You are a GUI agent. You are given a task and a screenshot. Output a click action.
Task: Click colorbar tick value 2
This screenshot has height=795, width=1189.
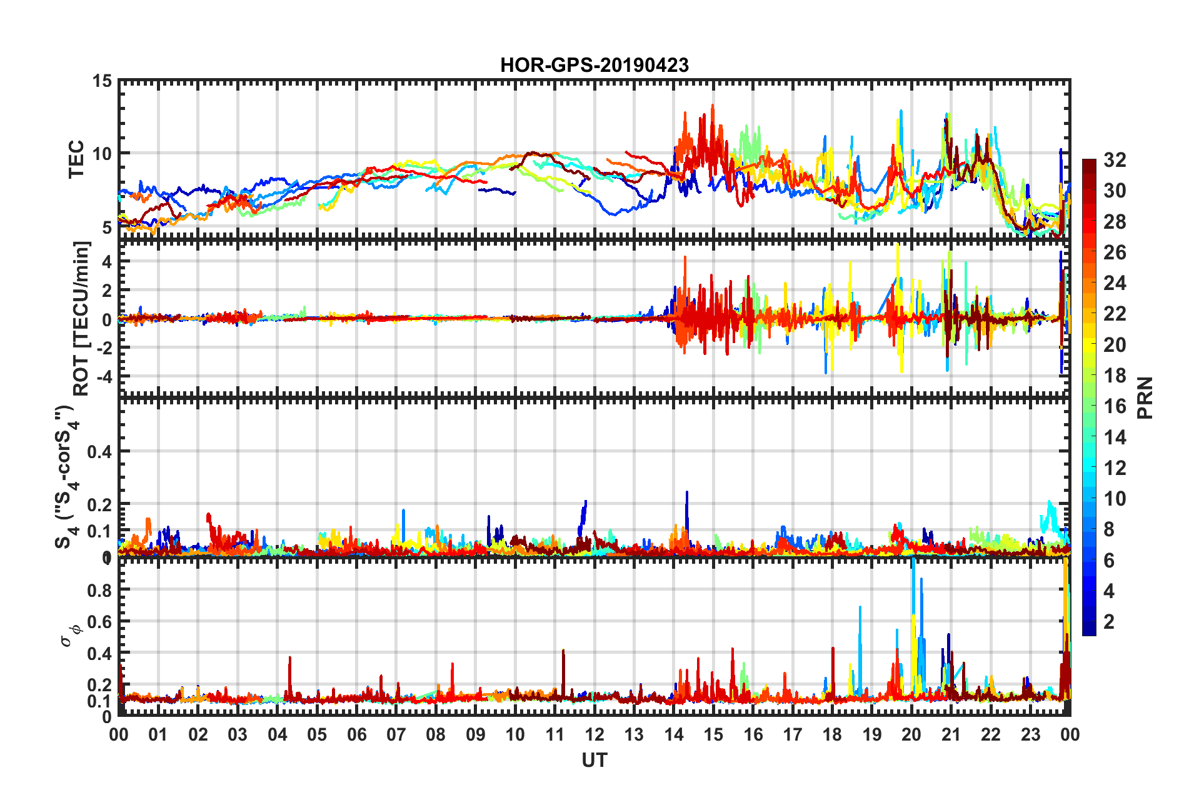1109,621
